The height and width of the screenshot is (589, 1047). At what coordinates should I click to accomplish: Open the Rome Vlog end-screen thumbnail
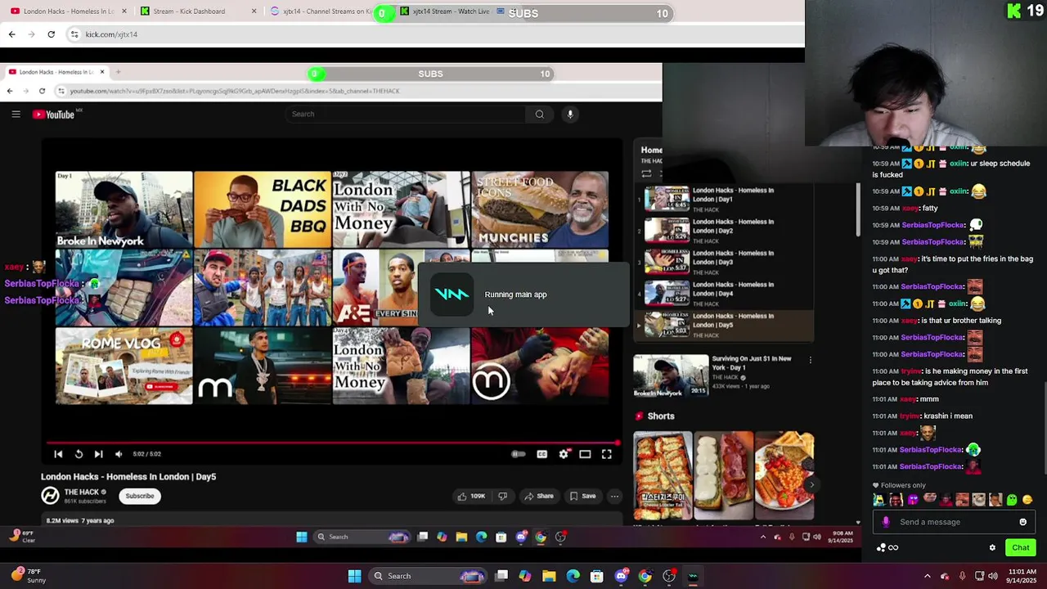[x=124, y=366]
